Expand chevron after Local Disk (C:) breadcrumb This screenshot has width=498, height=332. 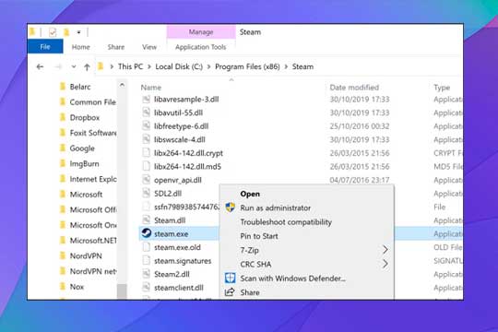209,66
